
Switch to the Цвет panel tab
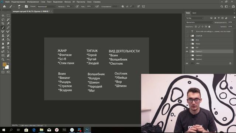(194, 13)
